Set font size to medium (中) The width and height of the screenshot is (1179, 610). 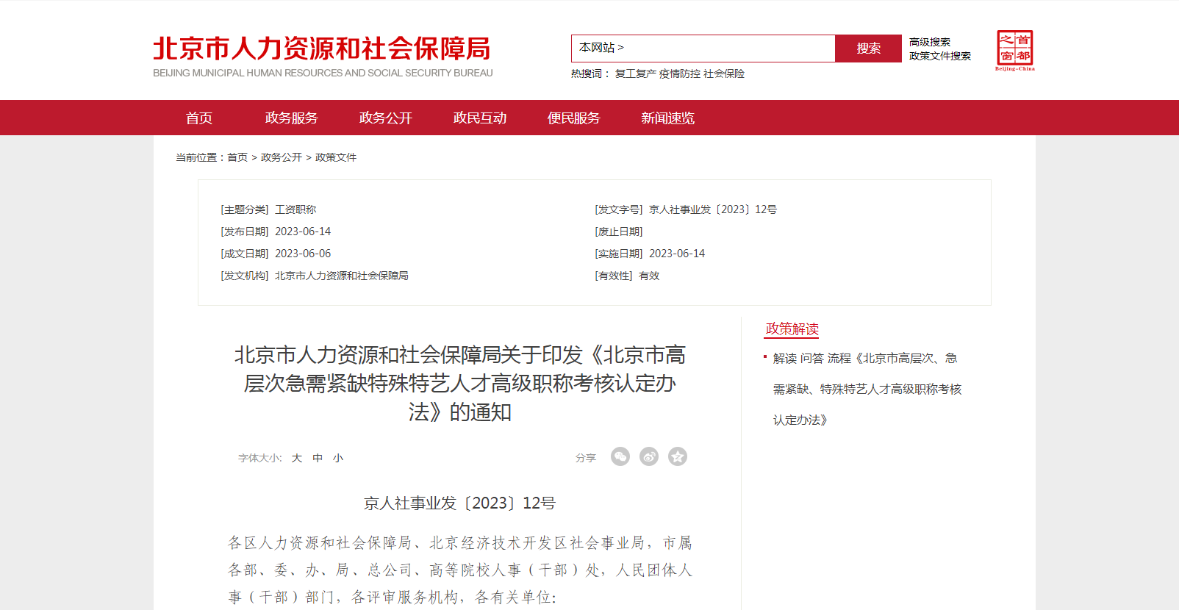click(318, 458)
